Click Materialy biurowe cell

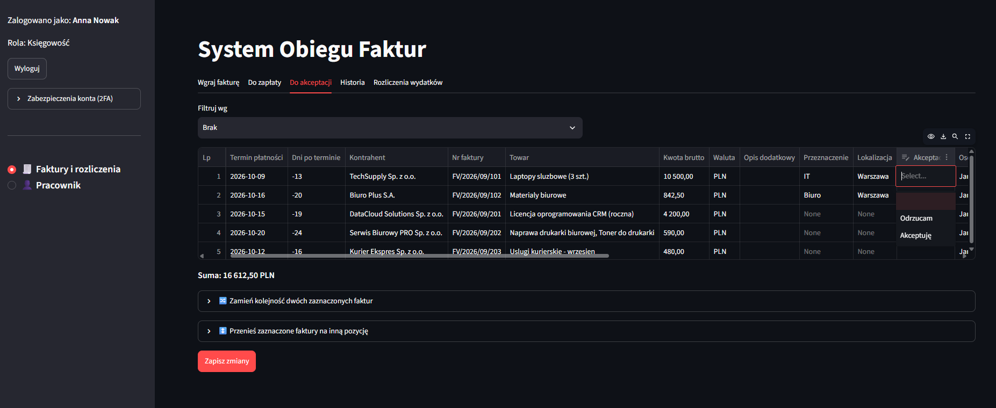(582, 195)
